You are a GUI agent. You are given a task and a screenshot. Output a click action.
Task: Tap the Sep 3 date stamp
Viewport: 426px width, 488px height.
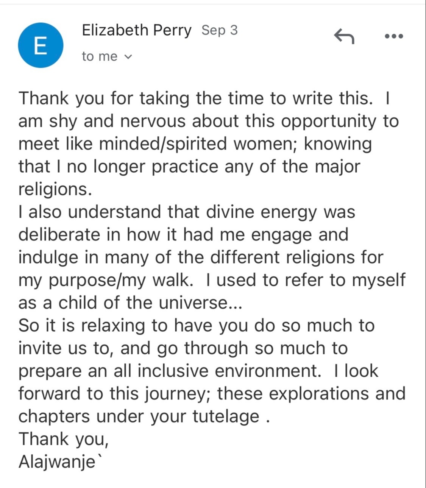(x=219, y=30)
